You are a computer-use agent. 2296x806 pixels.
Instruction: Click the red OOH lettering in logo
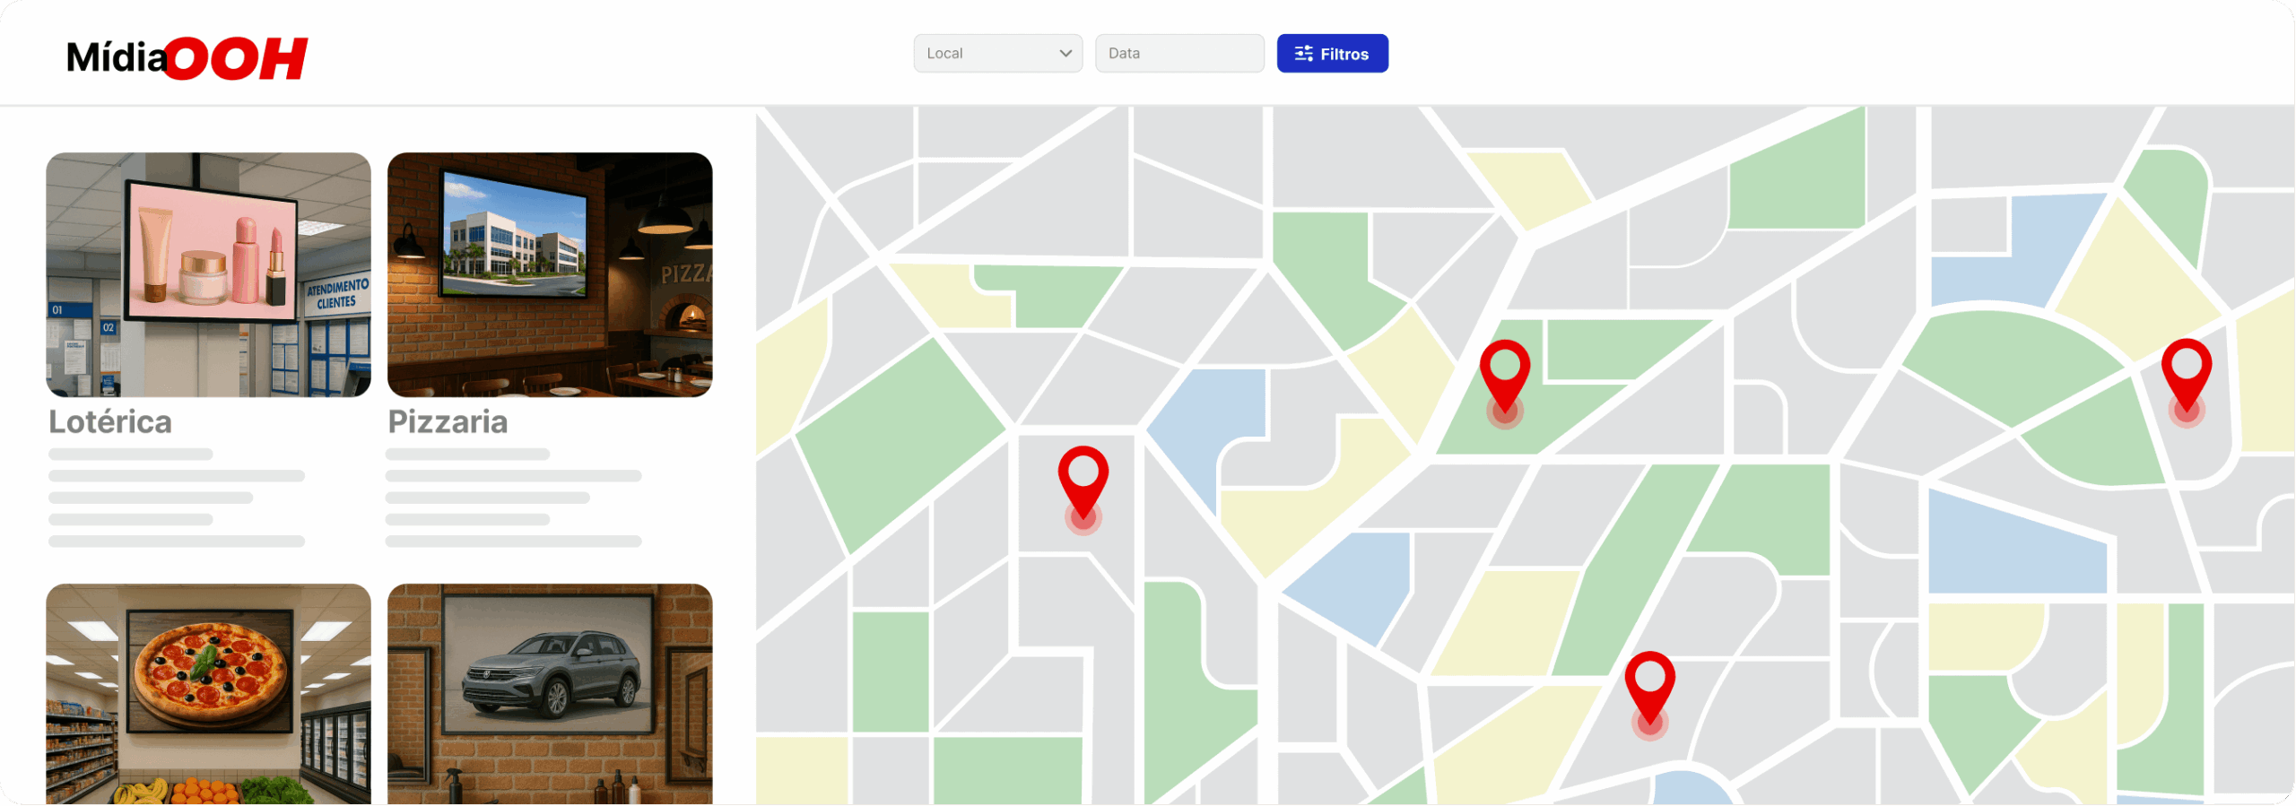[x=238, y=59]
